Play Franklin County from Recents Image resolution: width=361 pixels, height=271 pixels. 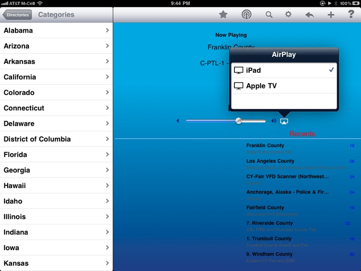click(300, 149)
